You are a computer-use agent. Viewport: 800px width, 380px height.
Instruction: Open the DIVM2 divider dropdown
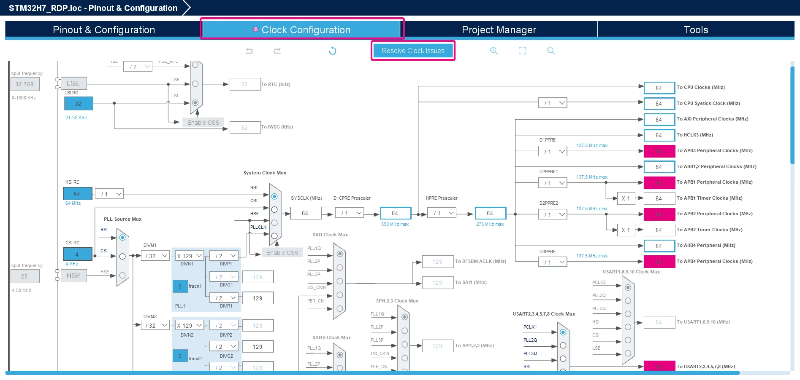(155, 326)
